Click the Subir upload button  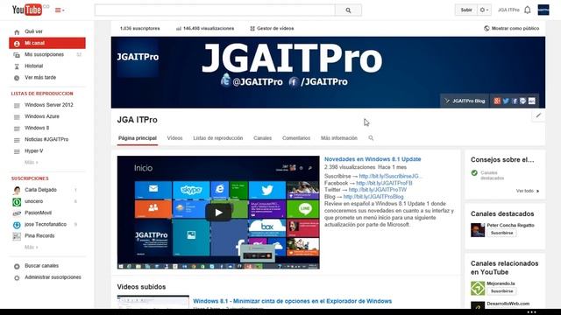click(465, 10)
